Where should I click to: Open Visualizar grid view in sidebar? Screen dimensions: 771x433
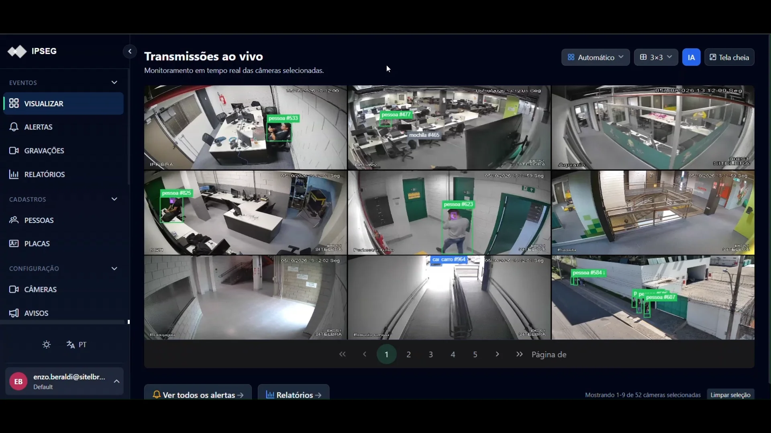(63, 103)
